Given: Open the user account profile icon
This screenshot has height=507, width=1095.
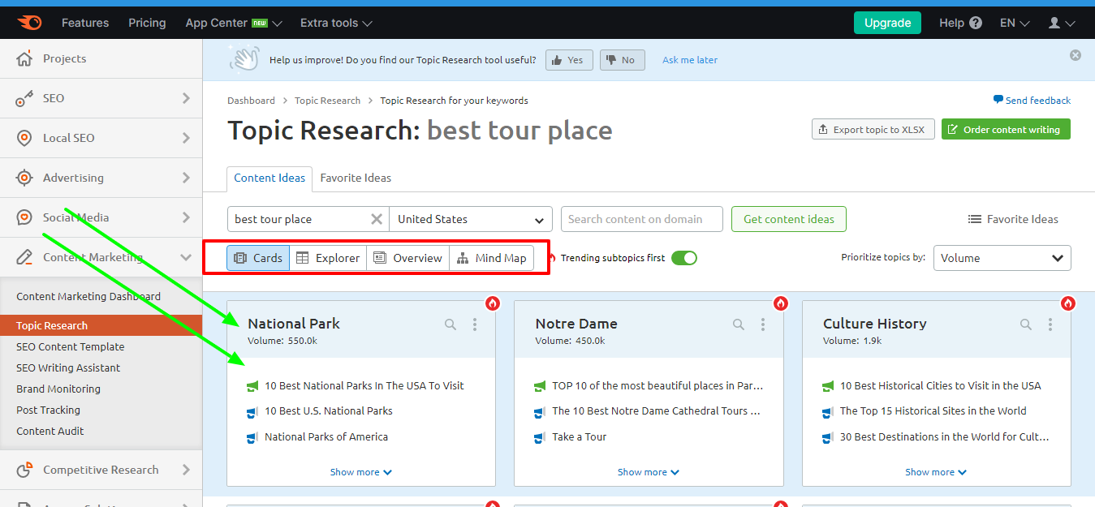Looking at the screenshot, I should point(1054,23).
